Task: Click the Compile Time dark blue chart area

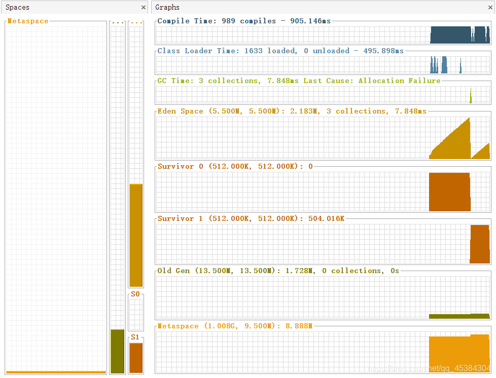Action: [x=460, y=35]
